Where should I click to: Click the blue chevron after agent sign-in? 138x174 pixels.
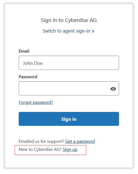point(93,31)
